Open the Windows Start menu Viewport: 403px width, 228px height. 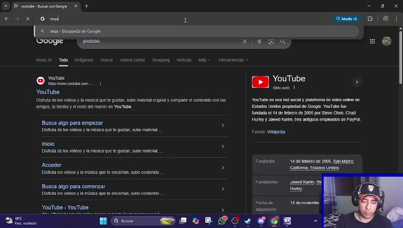pyautogui.click(x=103, y=221)
